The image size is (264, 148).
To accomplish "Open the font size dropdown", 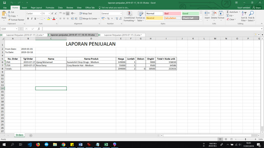I will 49,14.
